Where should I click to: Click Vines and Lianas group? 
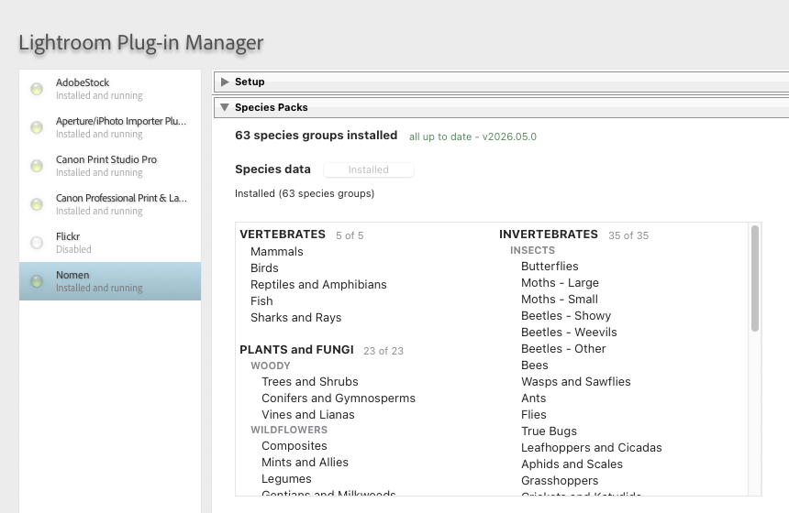(308, 414)
